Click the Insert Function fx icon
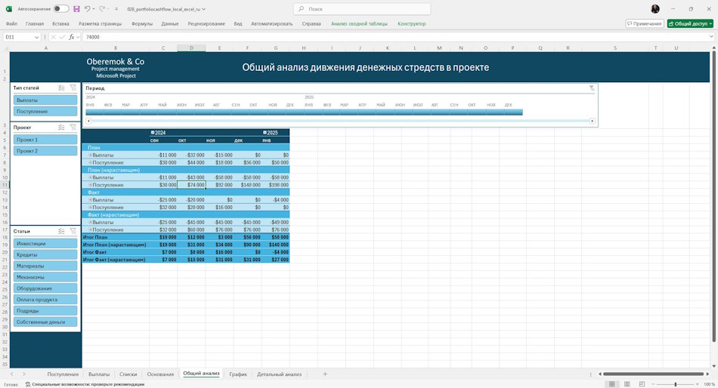This screenshot has height=388, width=718. pyautogui.click(x=72, y=37)
